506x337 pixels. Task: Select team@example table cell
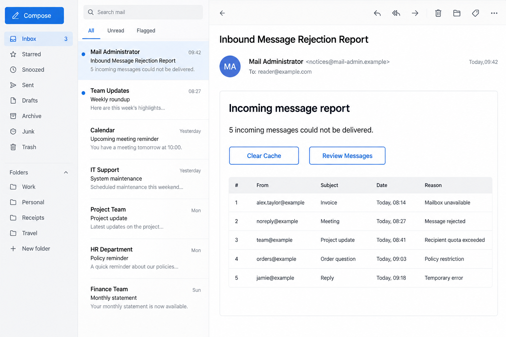tap(274, 240)
